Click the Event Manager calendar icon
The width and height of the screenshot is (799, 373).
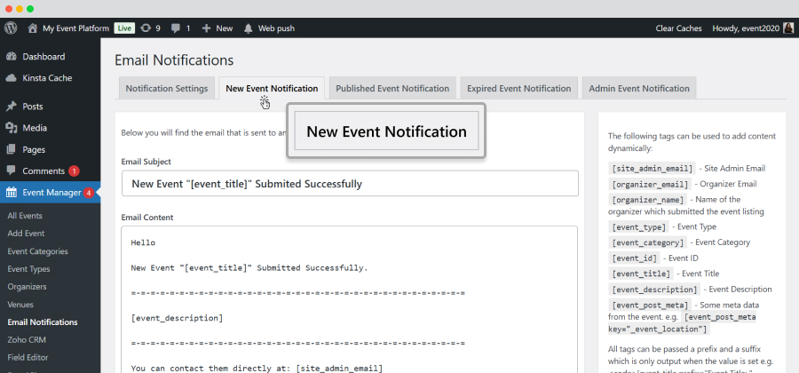pyautogui.click(x=12, y=193)
